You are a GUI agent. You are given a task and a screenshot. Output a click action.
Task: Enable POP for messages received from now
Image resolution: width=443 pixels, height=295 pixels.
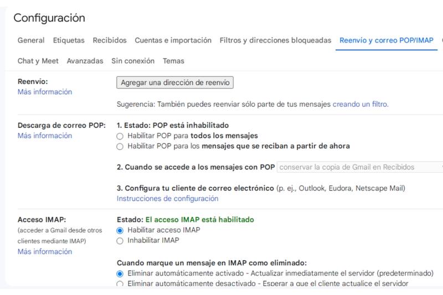[x=120, y=146]
